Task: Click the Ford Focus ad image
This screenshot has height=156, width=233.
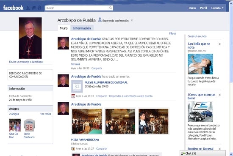Action: (x=200, y=112)
